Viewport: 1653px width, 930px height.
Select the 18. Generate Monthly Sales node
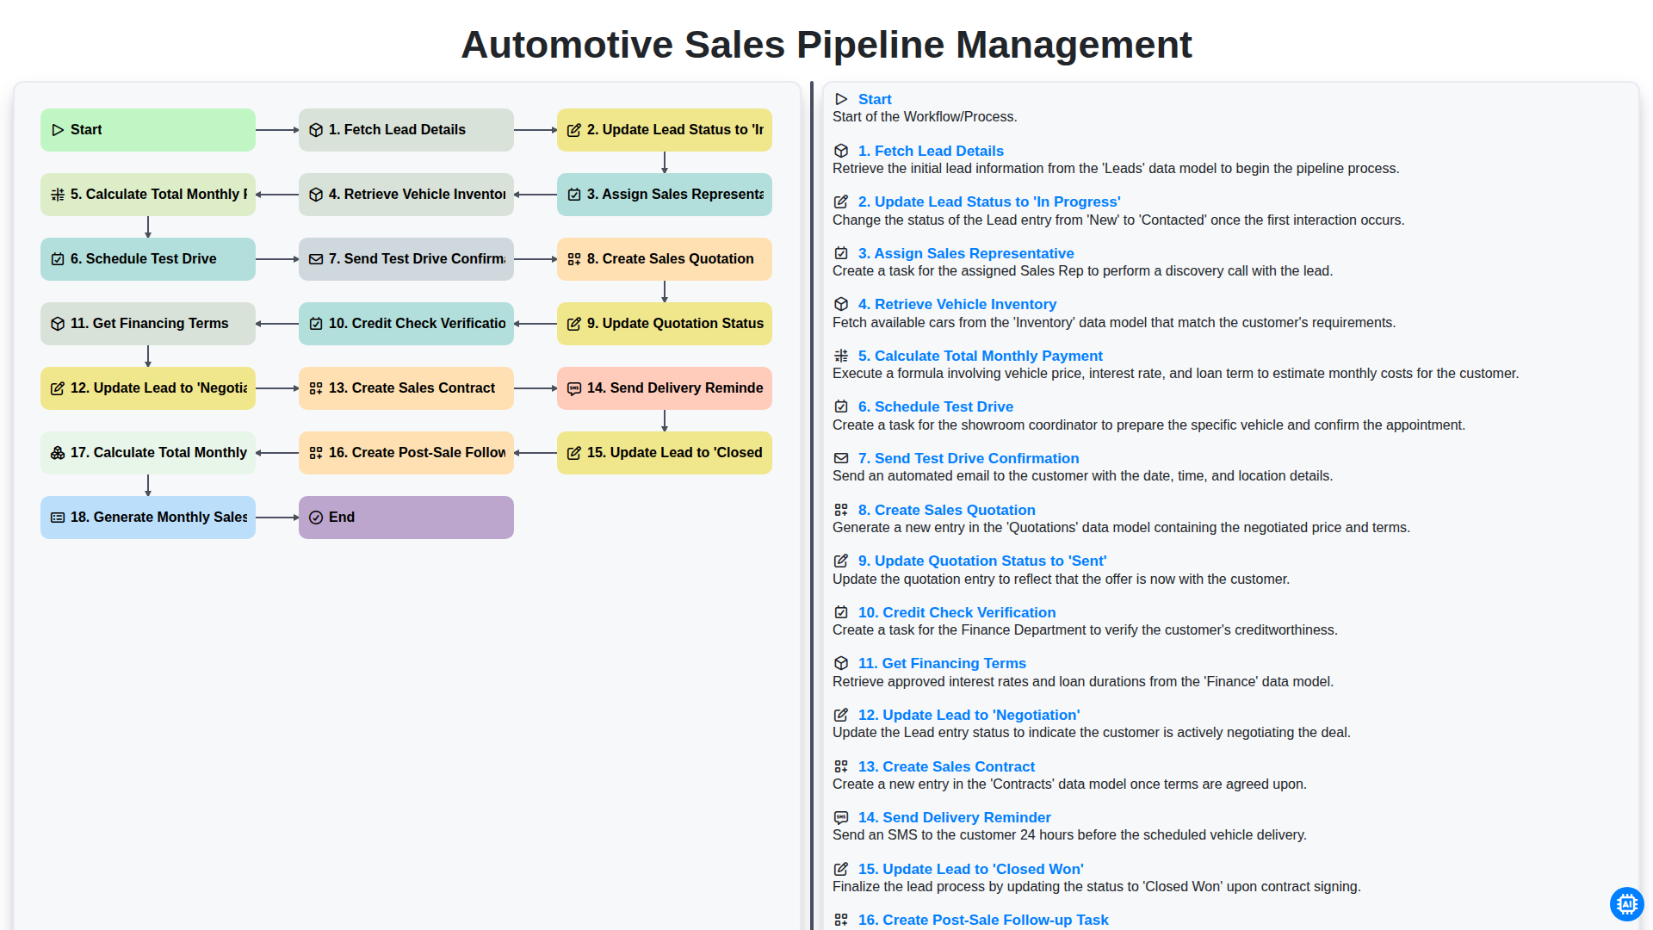148,518
